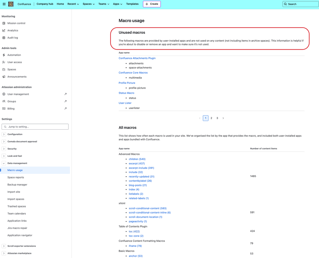Viewport: 319px width, 258px height.
Task: Open Jira macro repair setting
Action: (17, 228)
